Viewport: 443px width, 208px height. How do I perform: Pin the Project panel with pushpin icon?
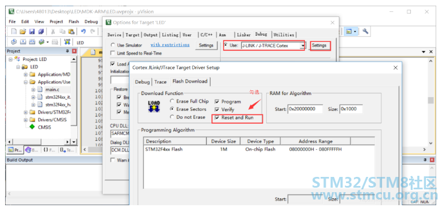[67, 51]
